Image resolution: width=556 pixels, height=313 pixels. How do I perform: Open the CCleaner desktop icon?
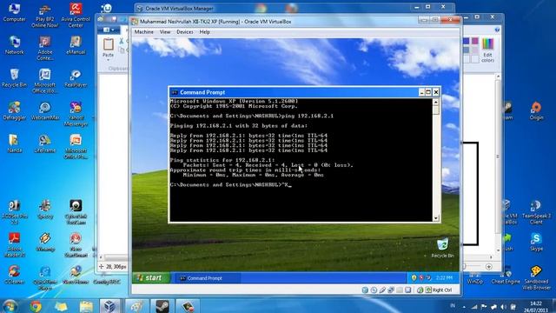(x=14, y=275)
